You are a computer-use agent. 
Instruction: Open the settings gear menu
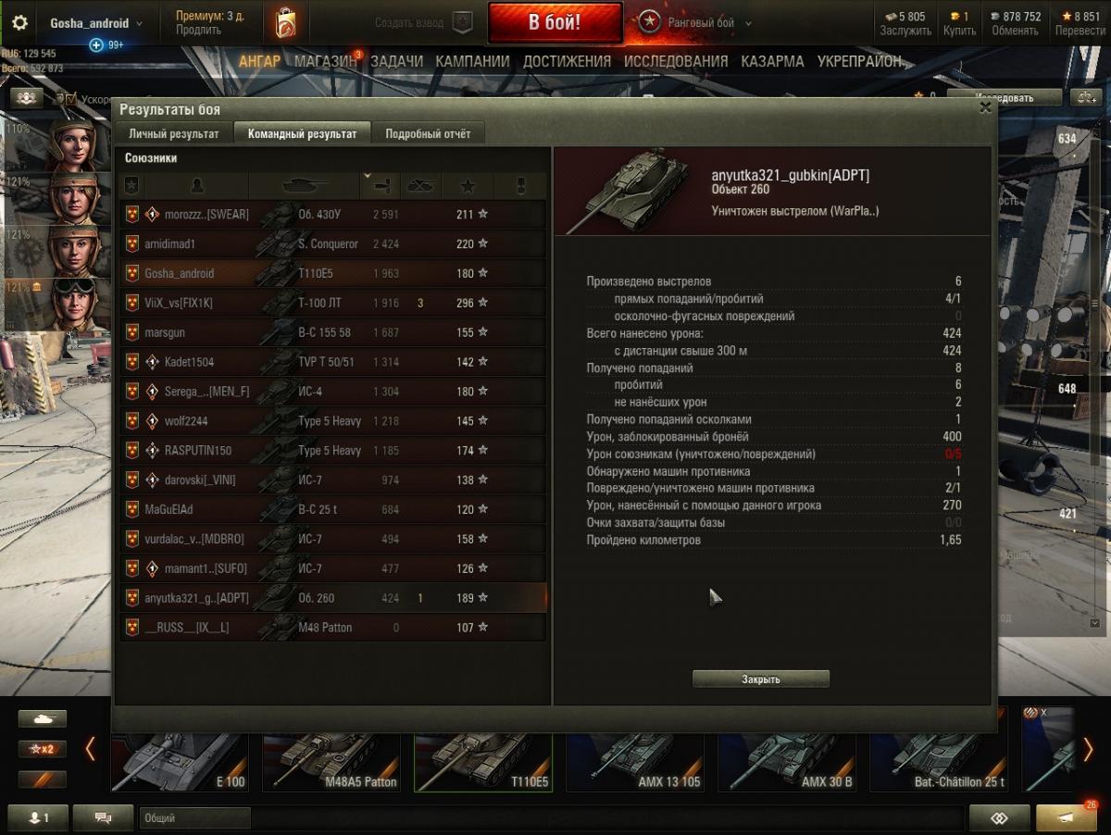point(19,23)
